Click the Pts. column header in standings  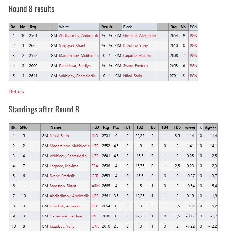(x=116, y=127)
